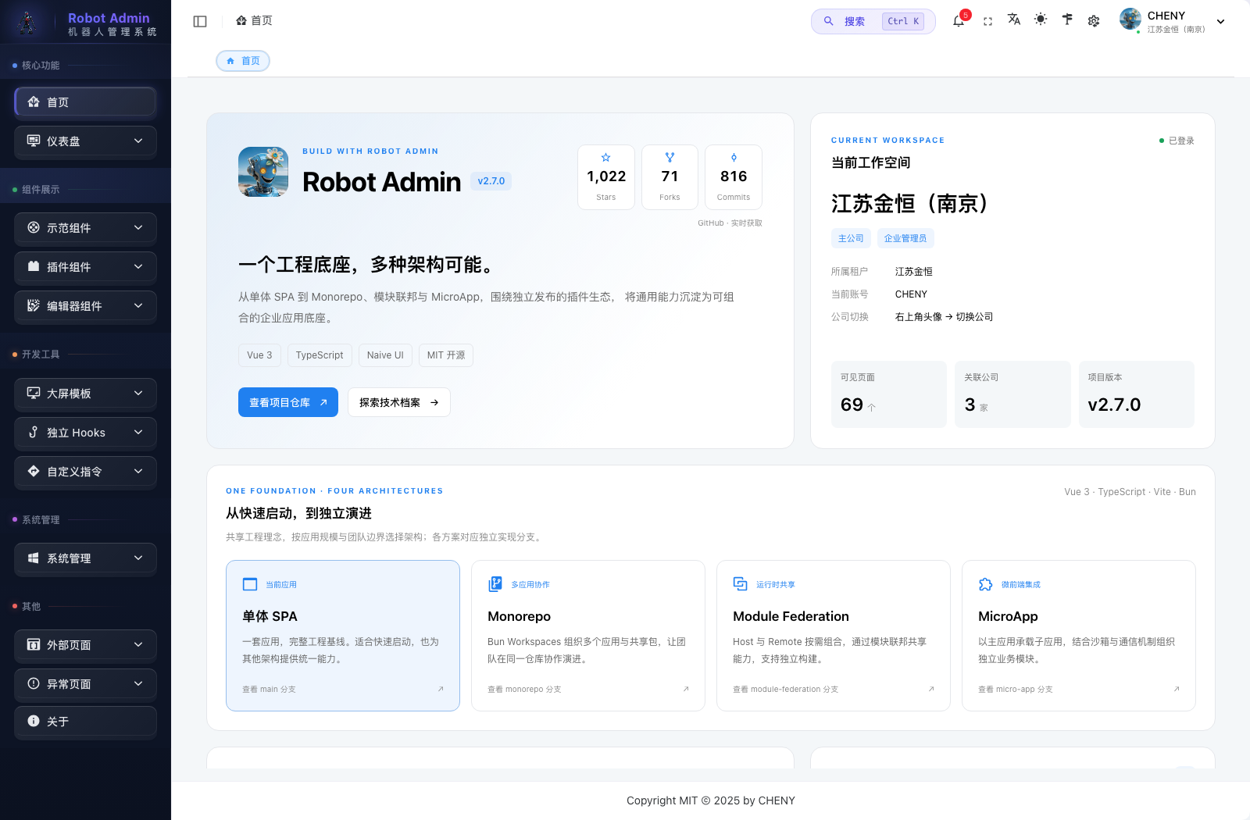Click the Vue 3 tech tag
Viewport: 1250px width, 820px height.
[259, 355]
